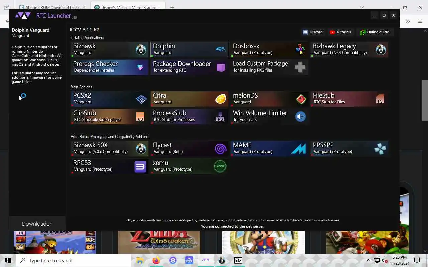Click the Installed Applications section heading
Screen dimensions: 428x267
[87, 38]
